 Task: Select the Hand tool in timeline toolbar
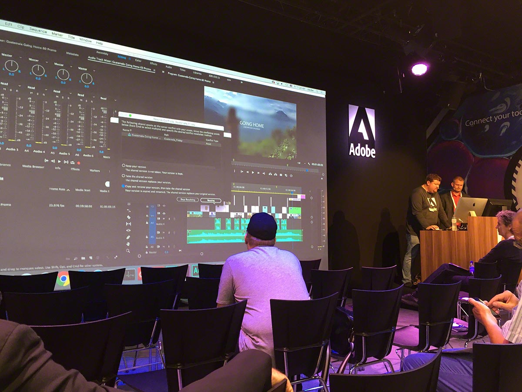click(x=128, y=244)
